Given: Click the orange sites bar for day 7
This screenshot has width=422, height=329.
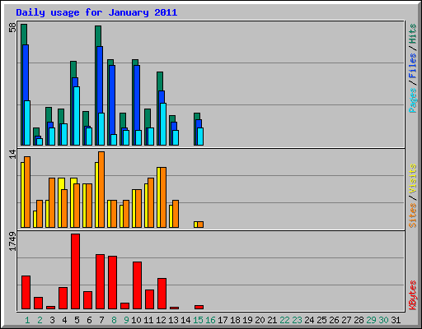Looking at the screenshot, I should point(101,189).
